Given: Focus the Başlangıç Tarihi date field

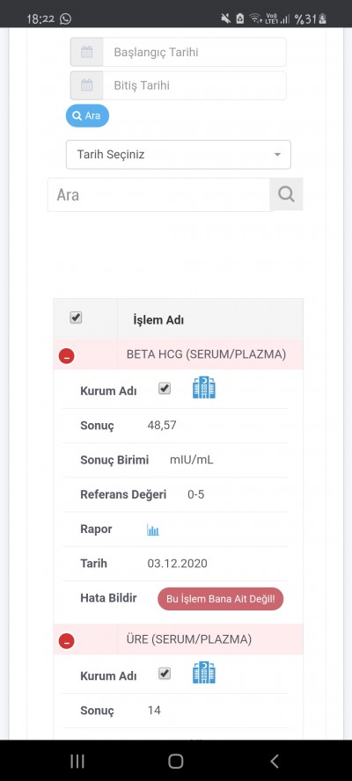Looking at the screenshot, I should click(194, 52).
